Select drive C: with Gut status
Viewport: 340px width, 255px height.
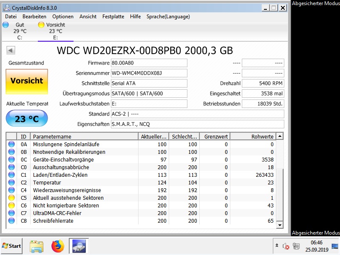[20, 31]
